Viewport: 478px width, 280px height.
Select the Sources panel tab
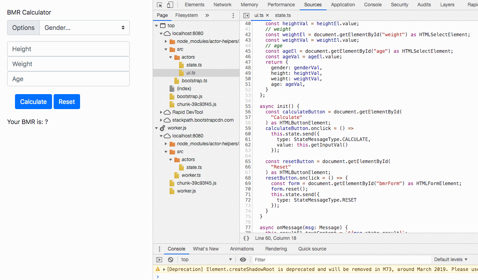(x=313, y=5)
